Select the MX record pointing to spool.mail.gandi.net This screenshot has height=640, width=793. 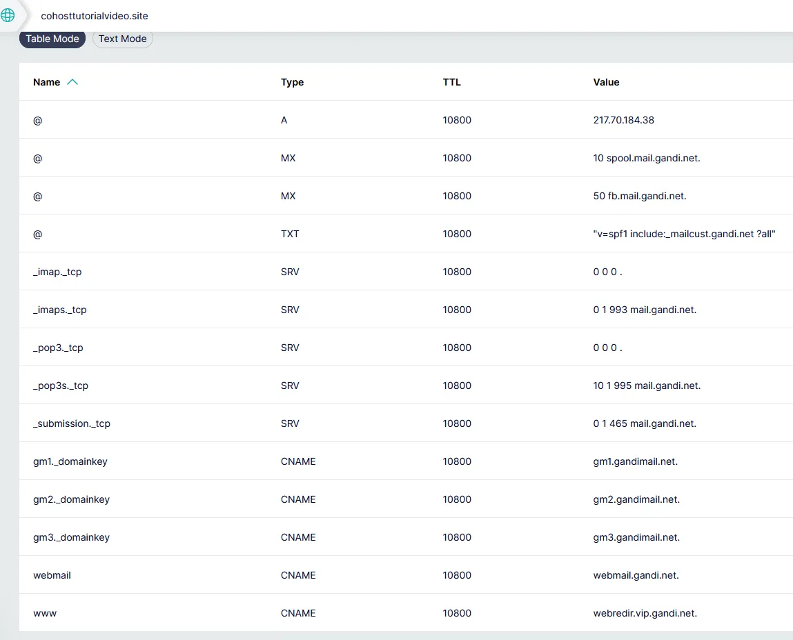(x=647, y=158)
